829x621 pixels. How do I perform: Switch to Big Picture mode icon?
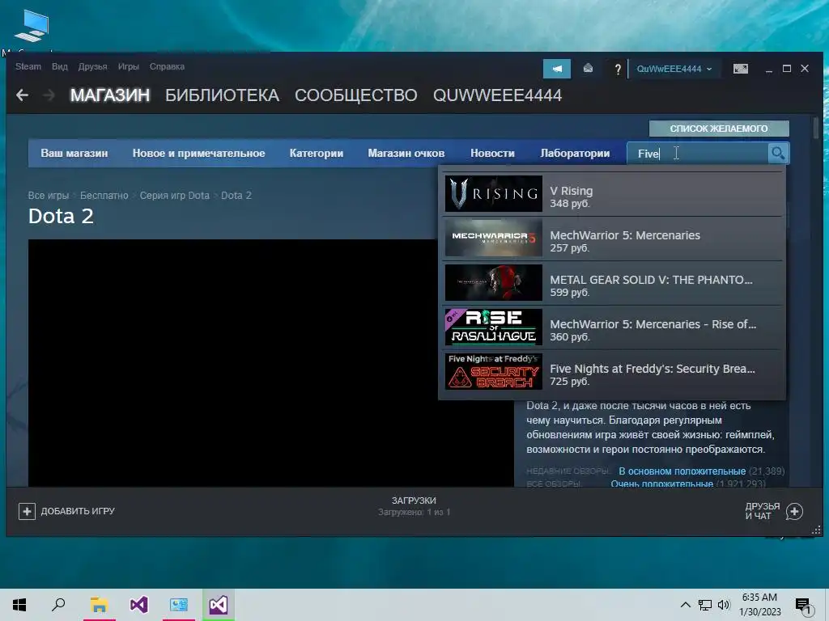click(740, 69)
